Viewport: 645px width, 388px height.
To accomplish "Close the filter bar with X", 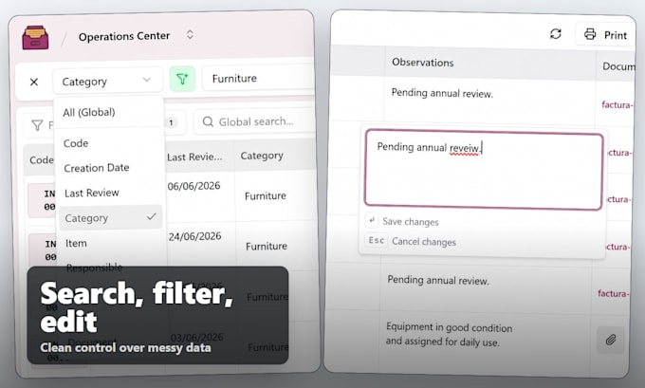I will (34, 82).
